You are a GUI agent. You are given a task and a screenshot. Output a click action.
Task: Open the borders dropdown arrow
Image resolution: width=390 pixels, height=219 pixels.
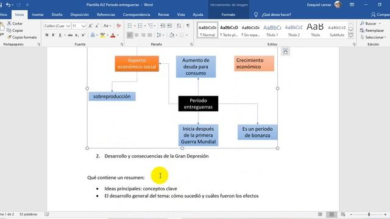pos(186,35)
